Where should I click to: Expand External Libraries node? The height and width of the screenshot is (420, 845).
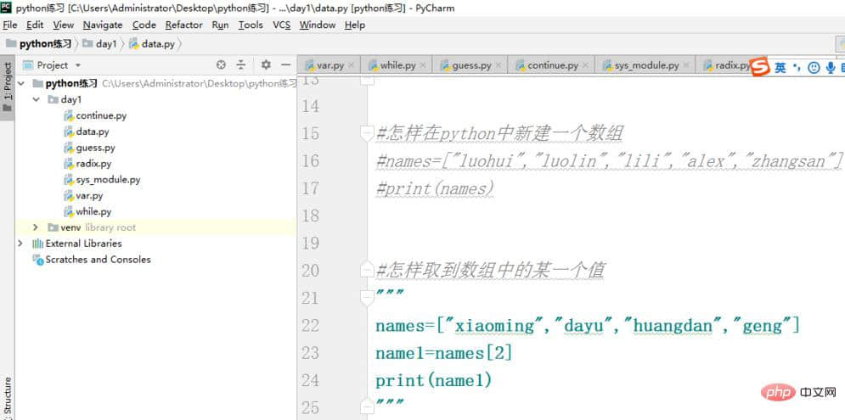20,244
